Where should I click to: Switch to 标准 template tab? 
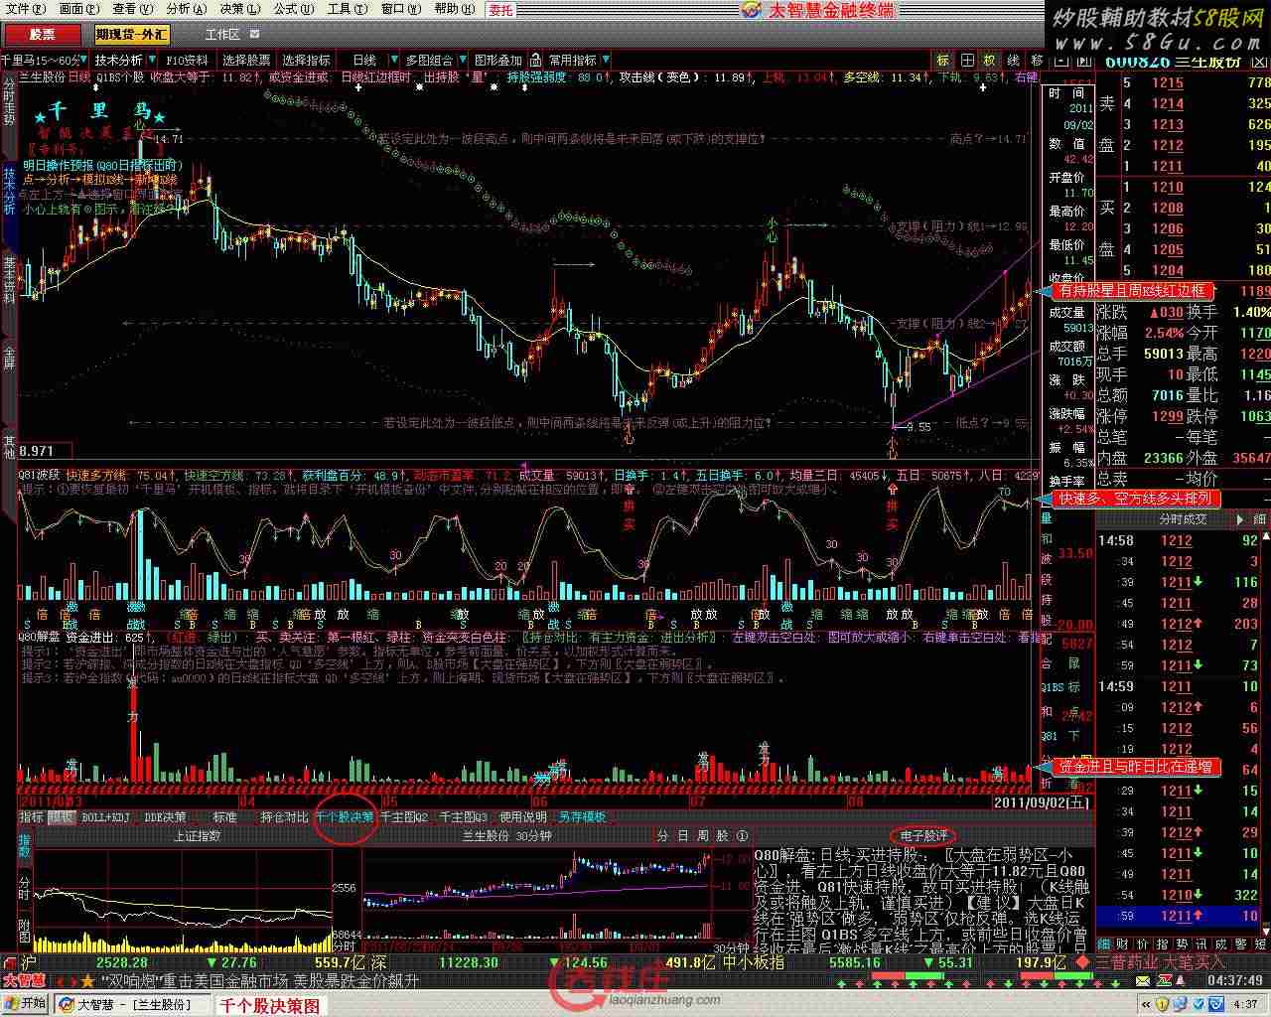[x=224, y=817]
